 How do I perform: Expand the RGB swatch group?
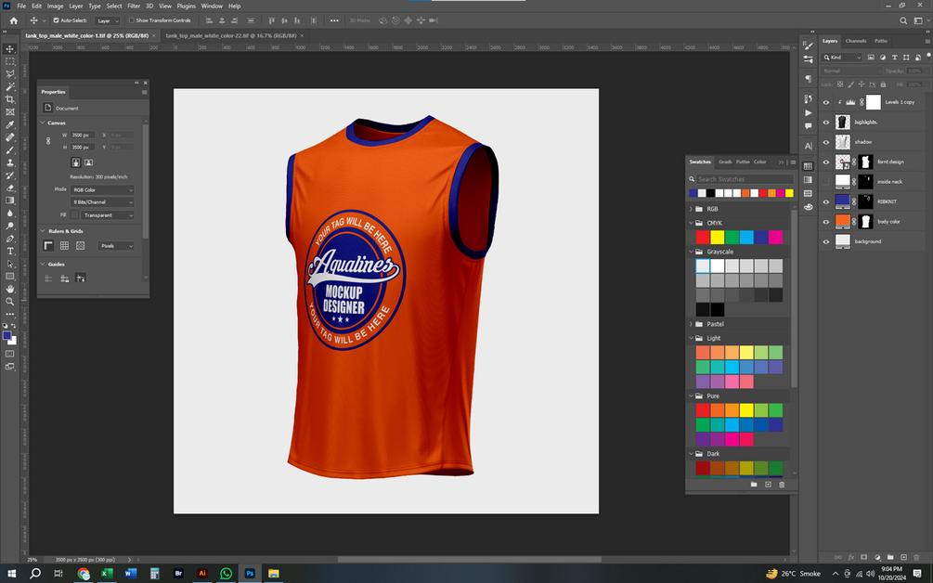tap(691, 209)
